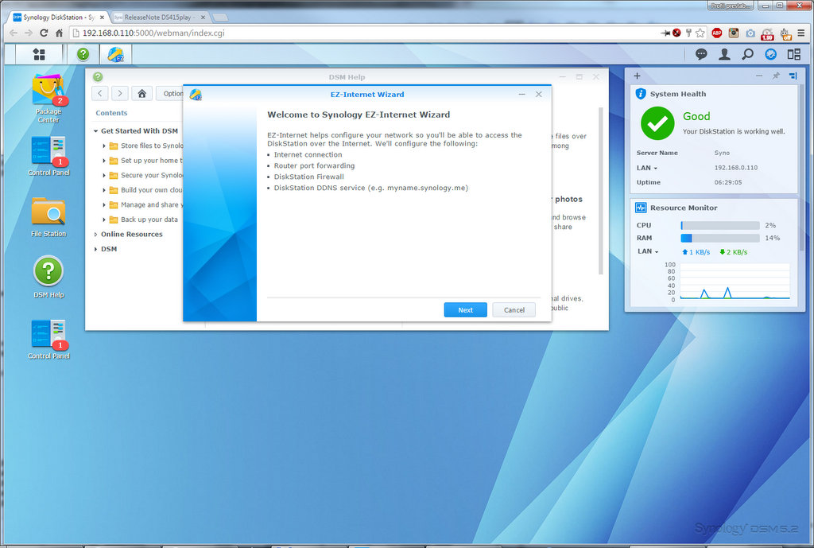Open Store files to Synology help topic
Image resolution: width=814 pixels, height=548 pixels.
151,146
